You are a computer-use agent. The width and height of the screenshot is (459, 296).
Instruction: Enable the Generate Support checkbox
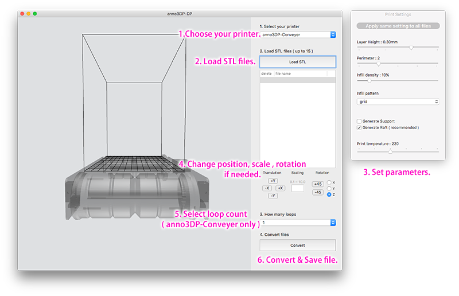click(x=359, y=121)
